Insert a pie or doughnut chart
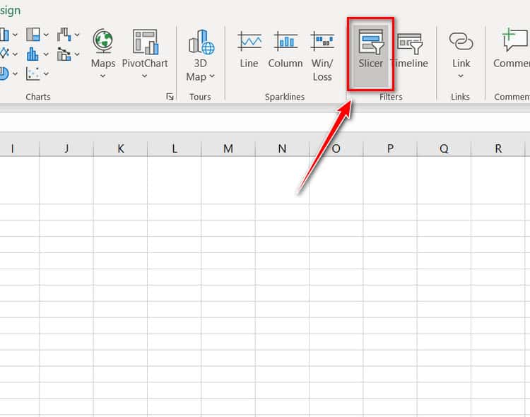The height and width of the screenshot is (417, 530). (x=4, y=74)
